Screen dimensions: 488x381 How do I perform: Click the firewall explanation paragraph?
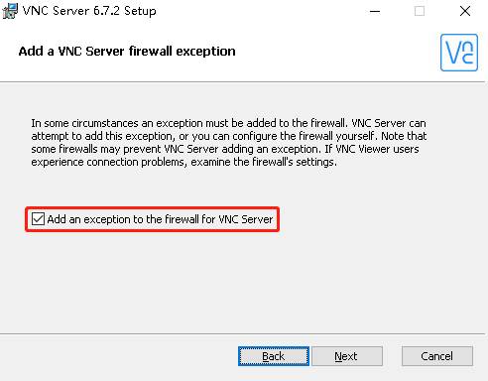click(229, 143)
